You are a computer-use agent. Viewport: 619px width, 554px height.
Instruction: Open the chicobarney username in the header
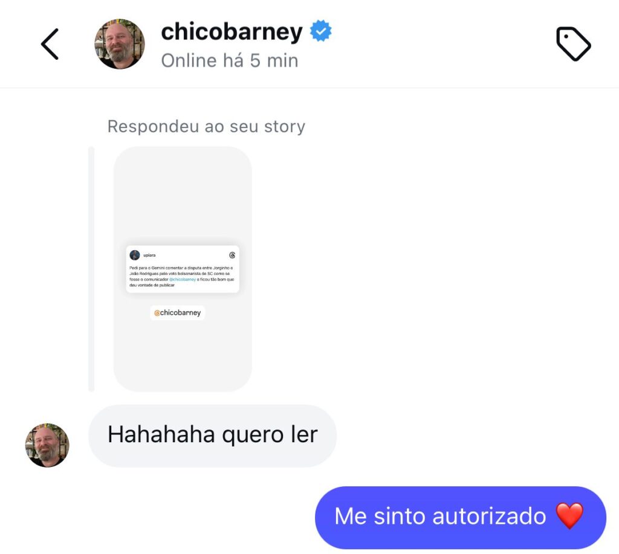tap(232, 31)
